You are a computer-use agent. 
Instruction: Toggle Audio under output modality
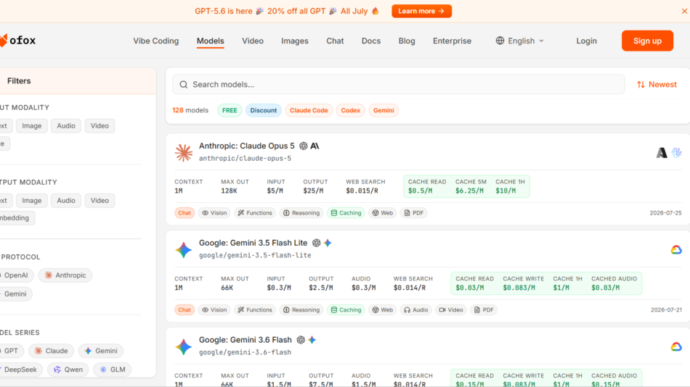coord(66,200)
